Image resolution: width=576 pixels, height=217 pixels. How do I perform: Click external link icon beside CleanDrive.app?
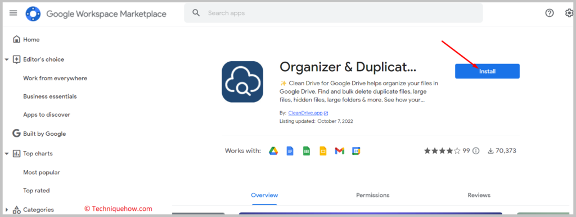[326, 113]
